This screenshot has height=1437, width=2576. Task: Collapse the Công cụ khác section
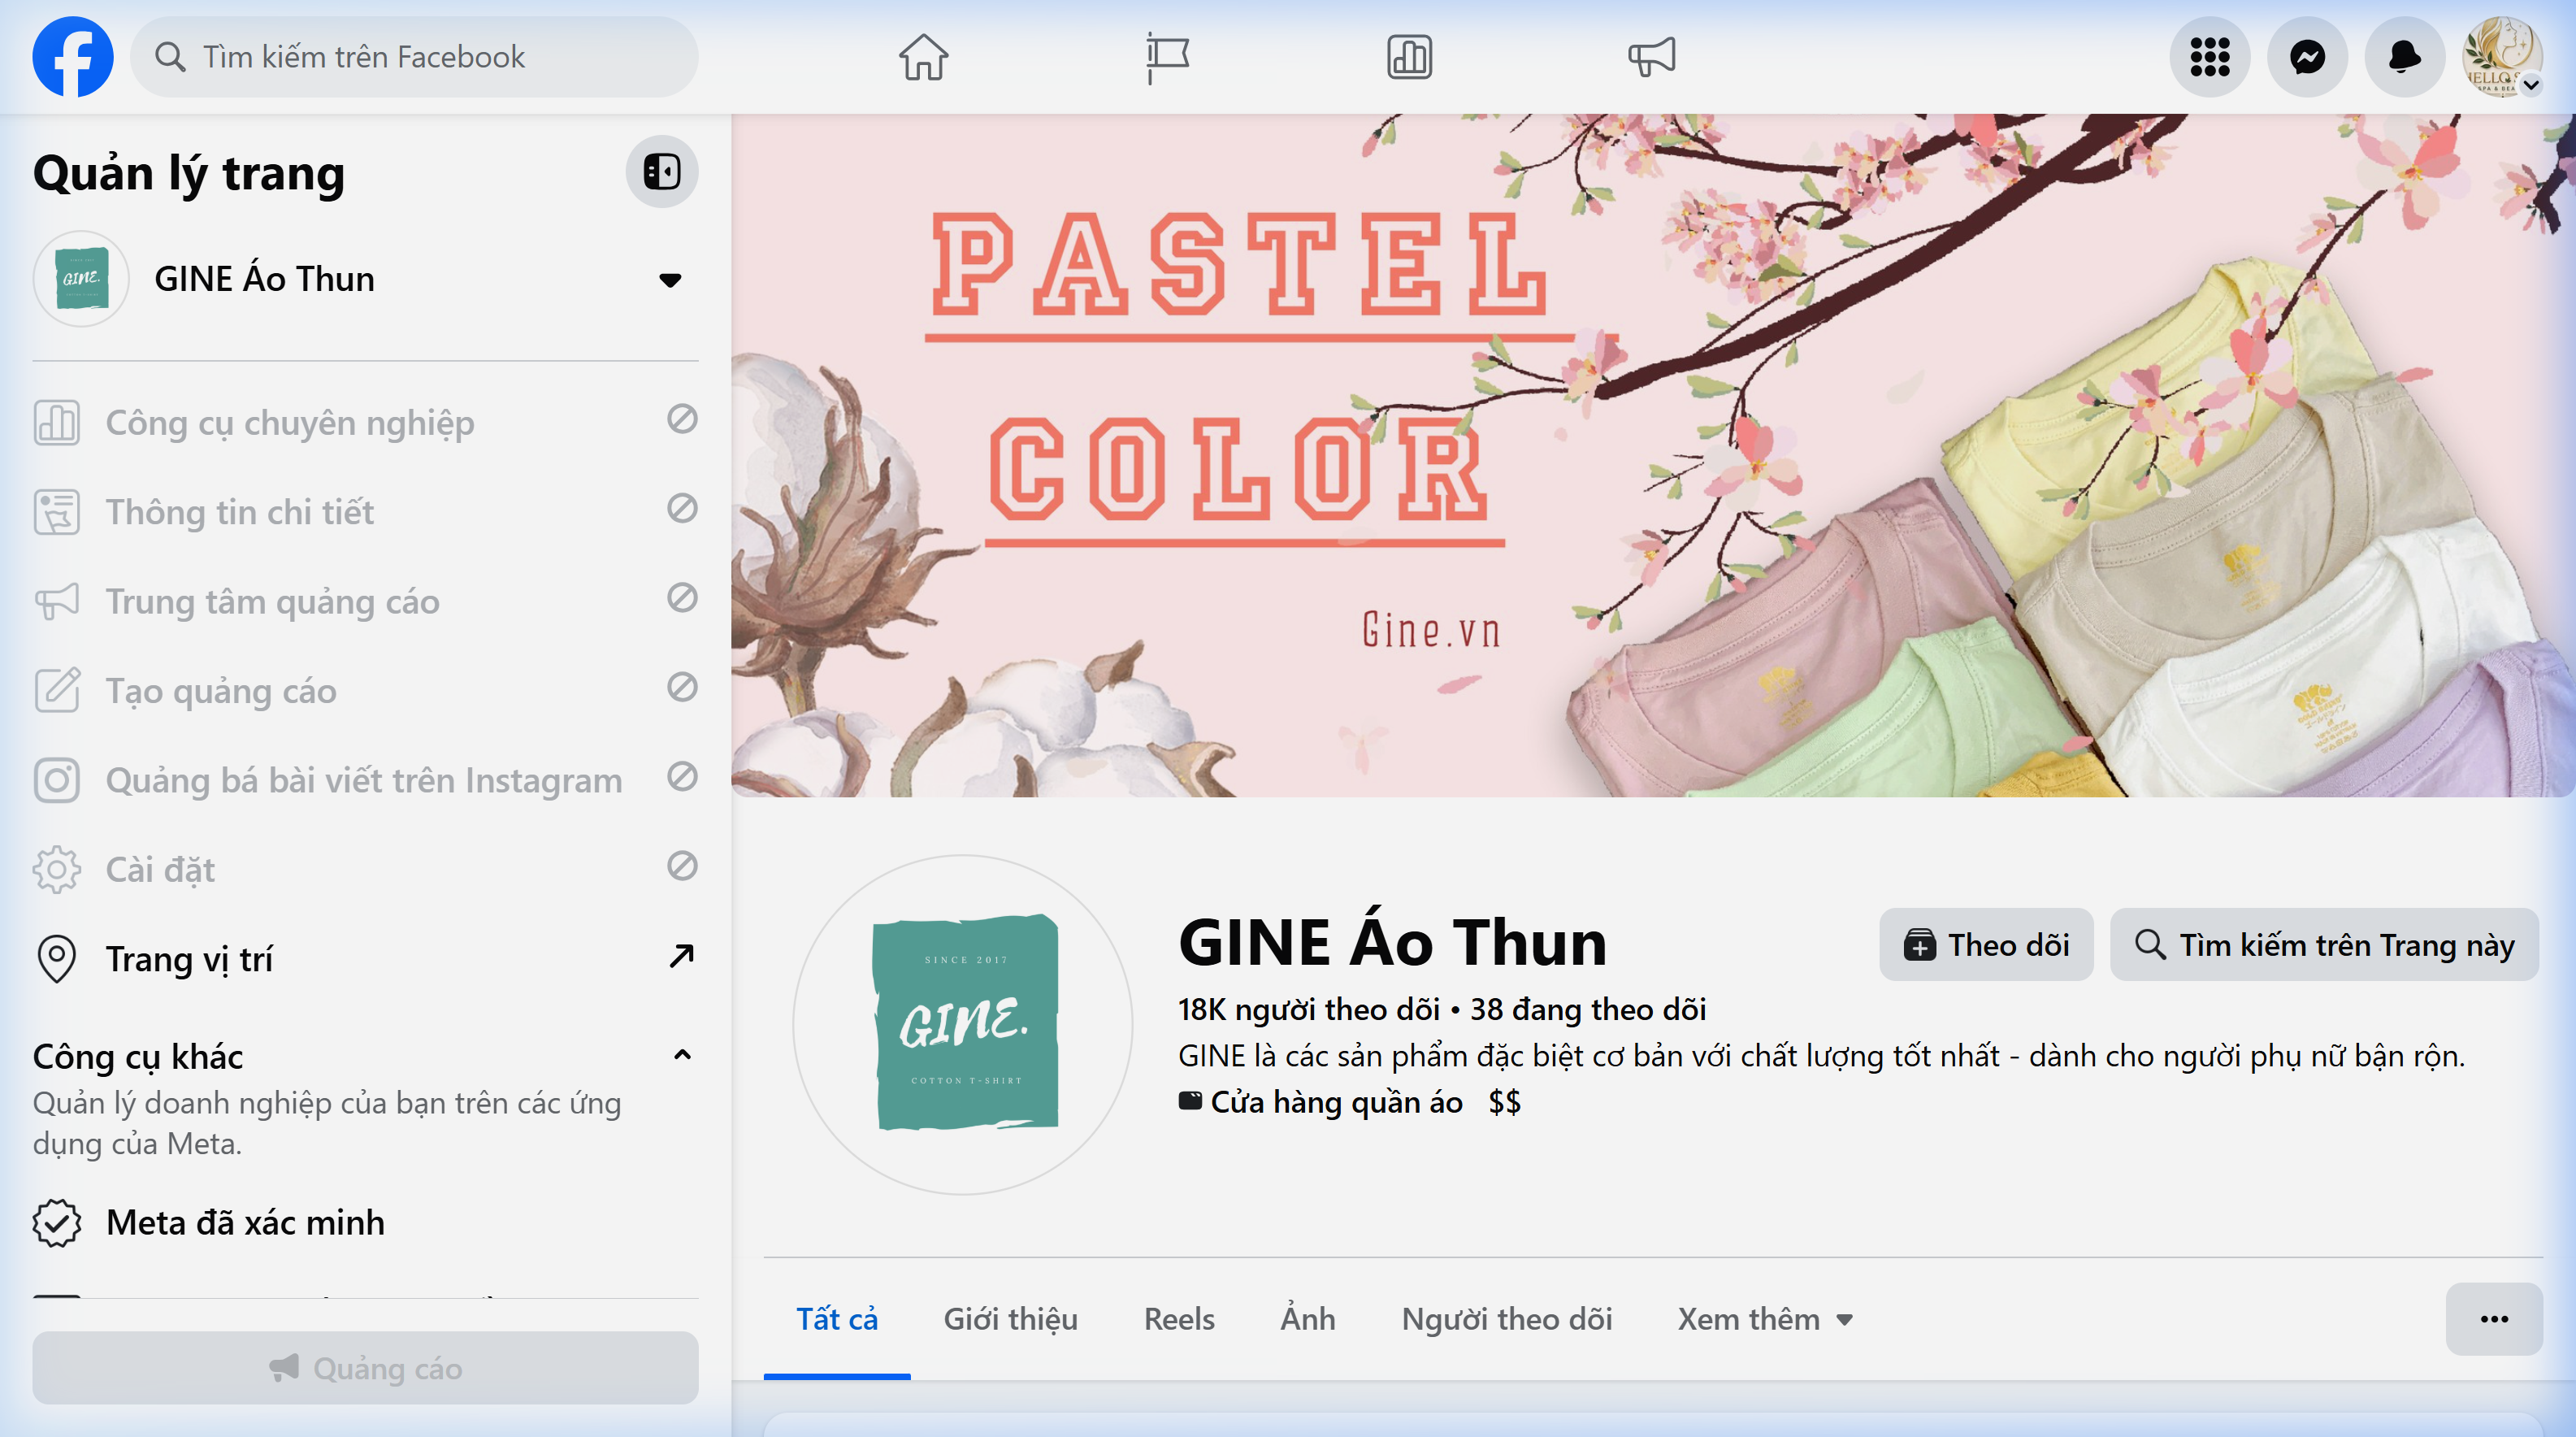point(682,1055)
